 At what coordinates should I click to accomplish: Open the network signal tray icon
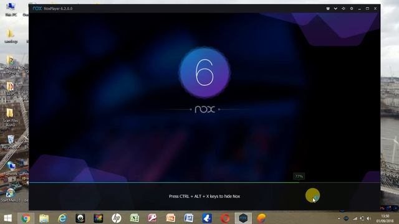(355, 218)
